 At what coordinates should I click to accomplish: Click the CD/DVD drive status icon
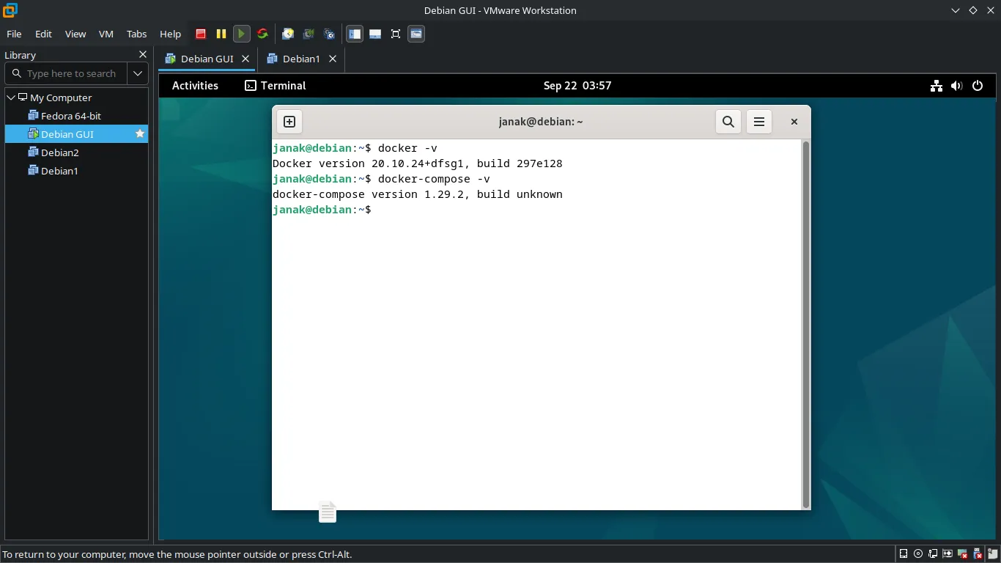coord(918,554)
